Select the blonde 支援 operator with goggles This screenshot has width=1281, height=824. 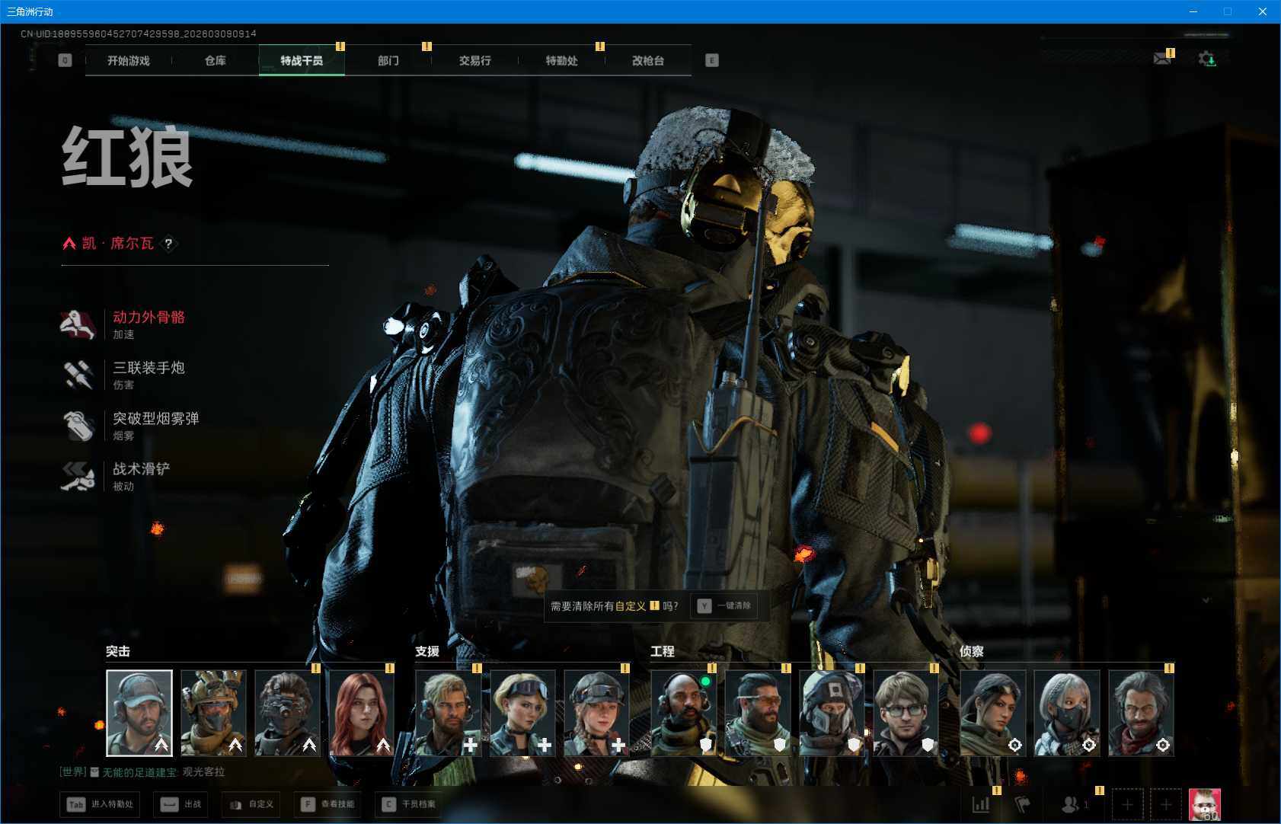coord(522,713)
